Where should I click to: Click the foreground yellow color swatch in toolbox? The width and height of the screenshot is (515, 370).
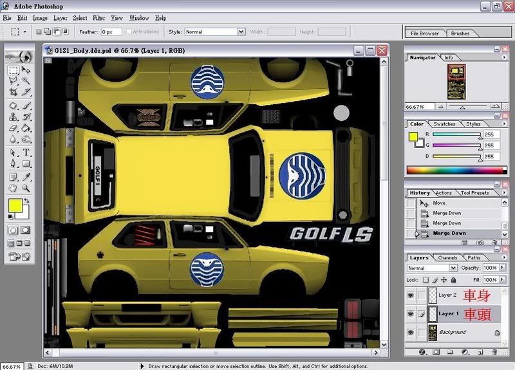coord(15,205)
